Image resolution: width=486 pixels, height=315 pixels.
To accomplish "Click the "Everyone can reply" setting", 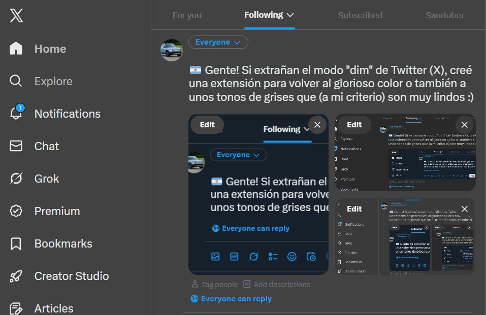I will (231, 298).
